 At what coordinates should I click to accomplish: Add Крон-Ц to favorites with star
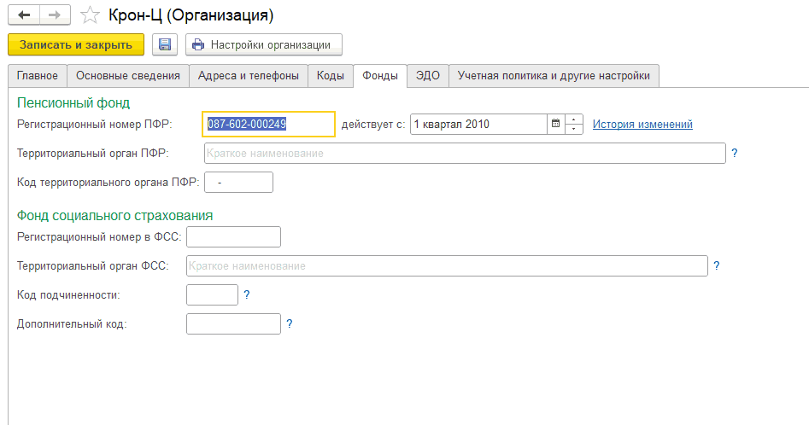90,15
